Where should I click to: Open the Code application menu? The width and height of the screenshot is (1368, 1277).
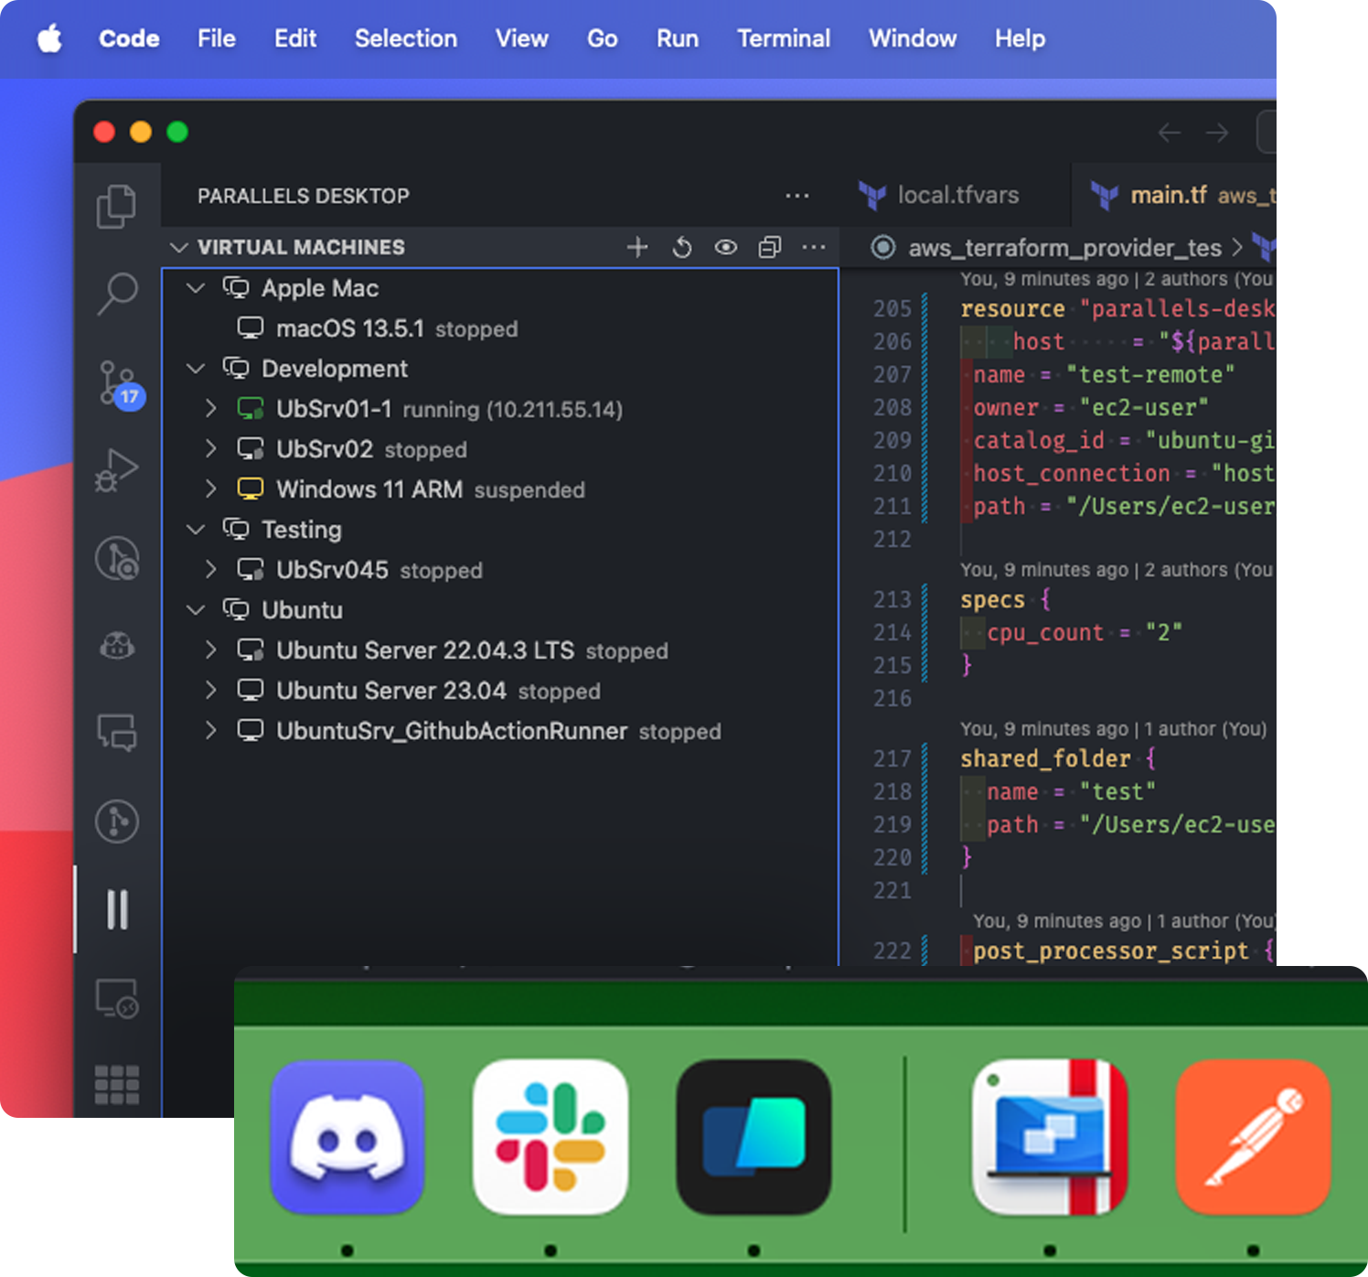(129, 38)
